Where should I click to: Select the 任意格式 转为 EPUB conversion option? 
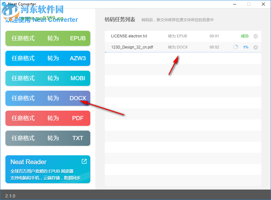47,38
